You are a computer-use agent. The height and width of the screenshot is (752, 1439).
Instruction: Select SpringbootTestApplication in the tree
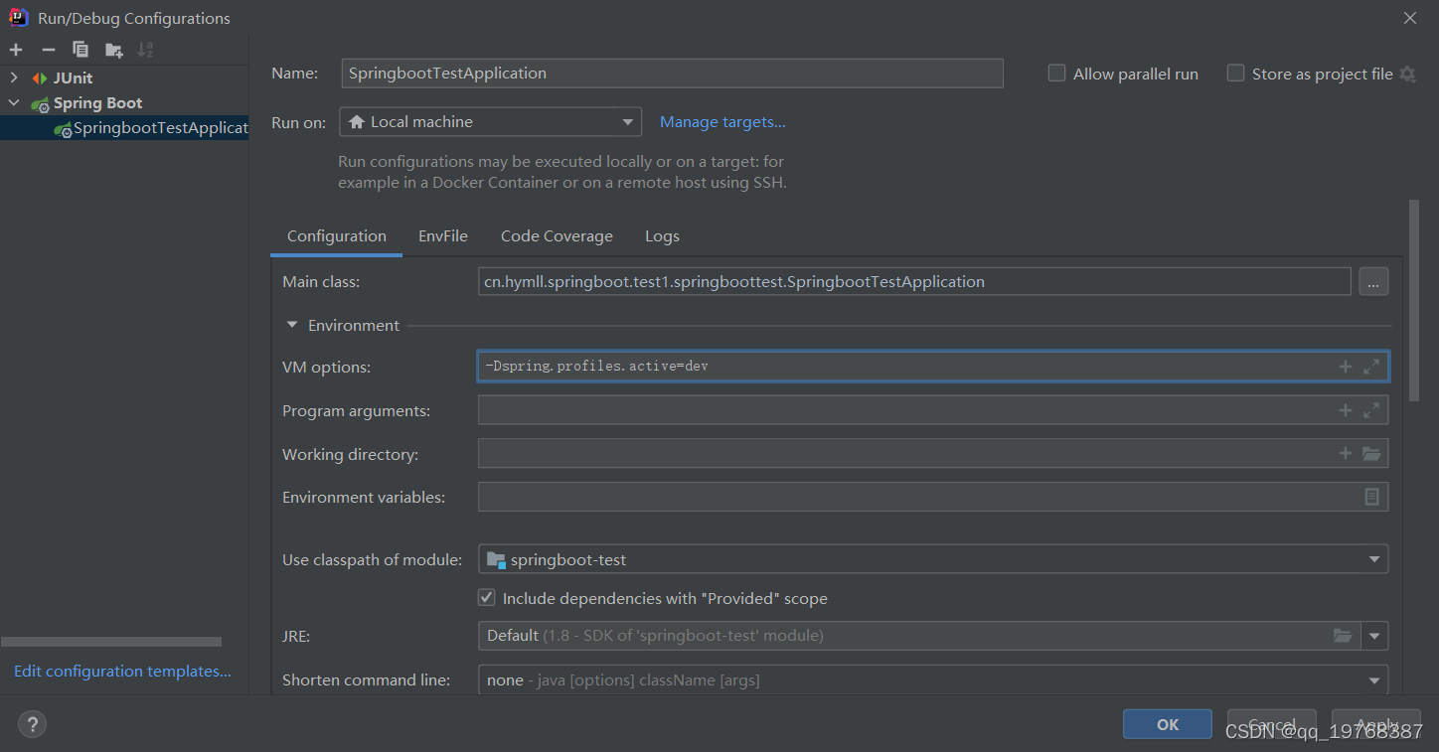(x=124, y=128)
